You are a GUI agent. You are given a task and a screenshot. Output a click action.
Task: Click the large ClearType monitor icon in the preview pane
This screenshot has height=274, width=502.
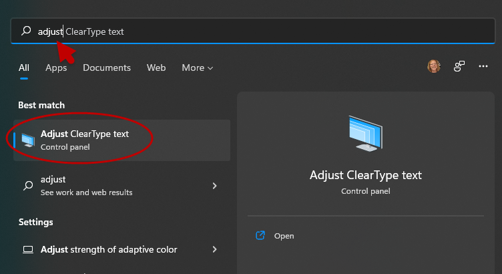(x=366, y=134)
